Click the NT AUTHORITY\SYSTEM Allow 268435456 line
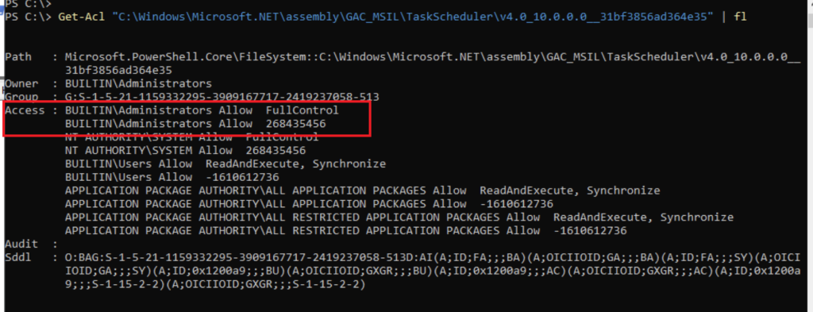The image size is (813, 312). click(185, 151)
